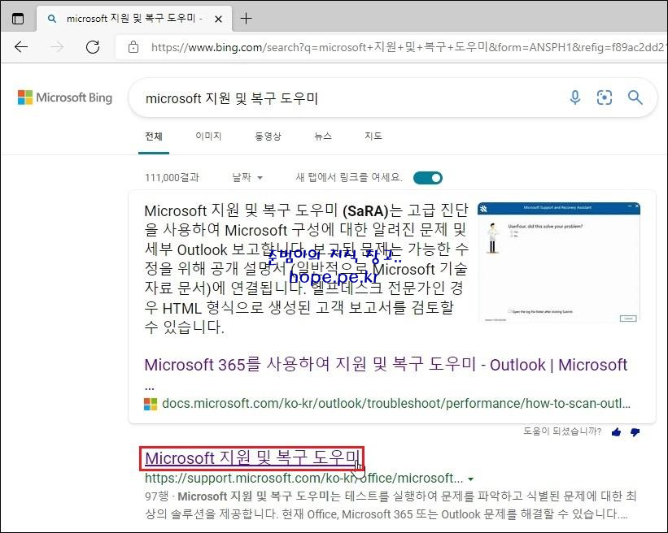Click the Microsoft logo beside docs.microsoft.com
This screenshot has height=533, width=668.
(x=151, y=404)
